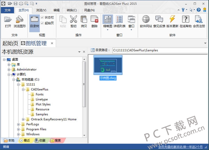This screenshot has width=209, height=150.
Task: Switch to the 本地 bottom tab
Action: coord(9,140)
